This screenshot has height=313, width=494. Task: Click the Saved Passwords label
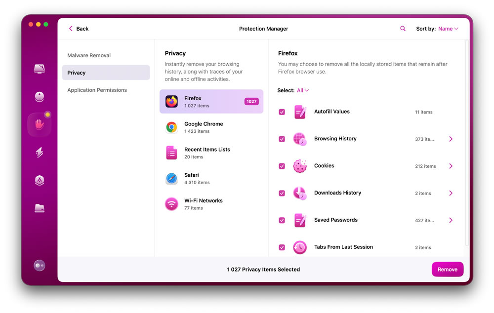tap(336, 220)
